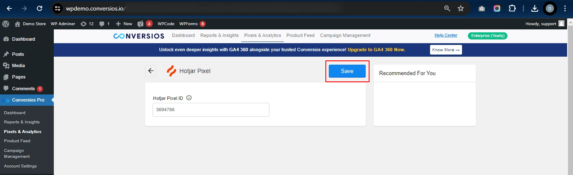Open Demo Store site link
Image resolution: width=573 pixels, height=175 pixels.
(30, 24)
